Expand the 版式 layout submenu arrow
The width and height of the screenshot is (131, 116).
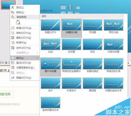tap(37, 58)
